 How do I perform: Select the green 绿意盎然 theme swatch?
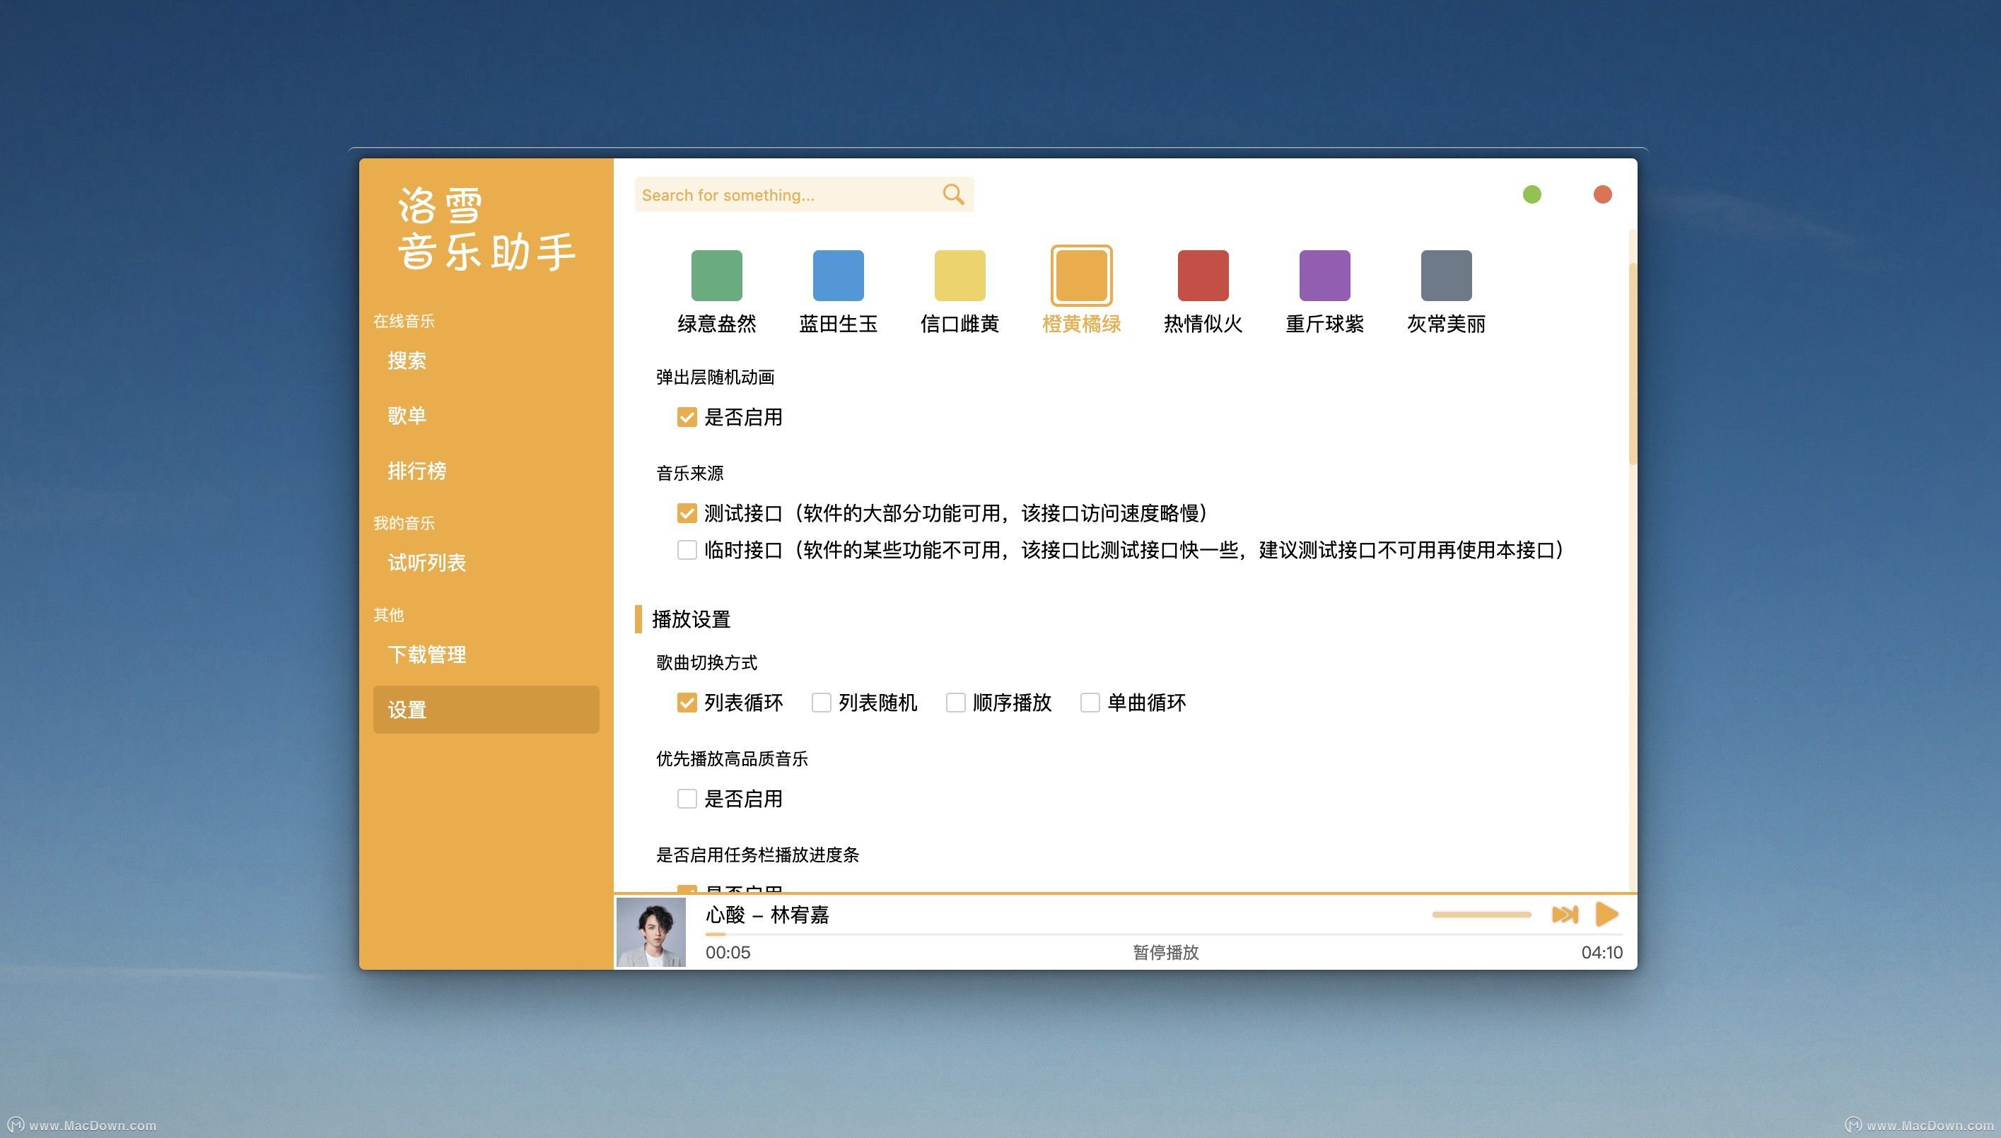(x=716, y=275)
